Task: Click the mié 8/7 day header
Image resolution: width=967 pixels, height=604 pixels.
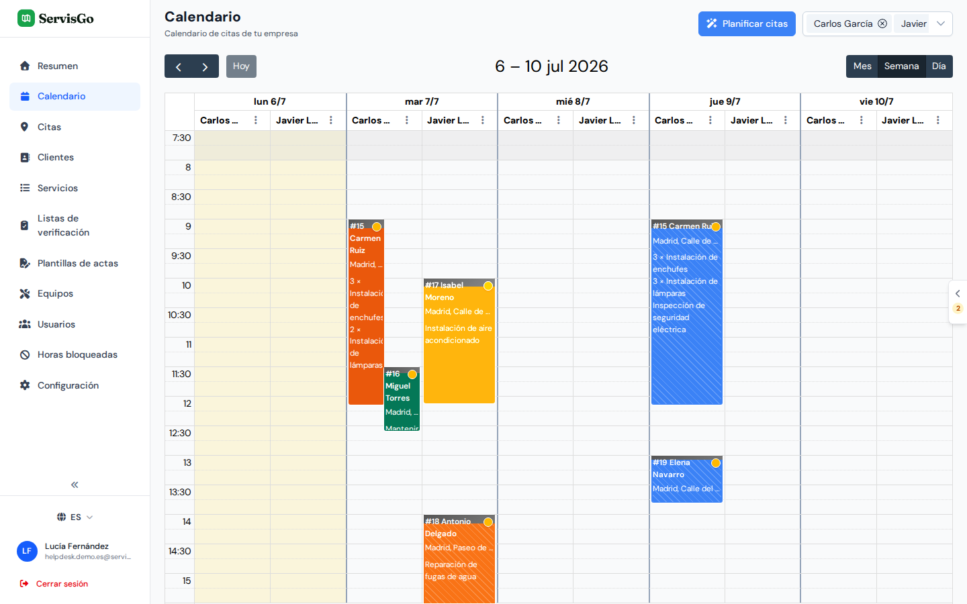Action: point(573,101)
